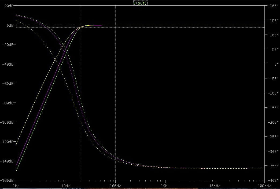Screen dimensions: 280x189
Task: Click the -350° phase tick label
Action: (273, 166)
